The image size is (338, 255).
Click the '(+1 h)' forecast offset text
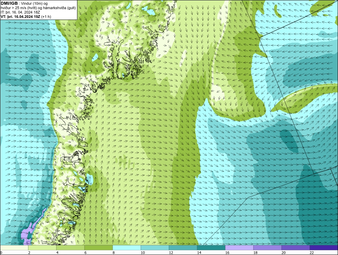coord(46,17)
